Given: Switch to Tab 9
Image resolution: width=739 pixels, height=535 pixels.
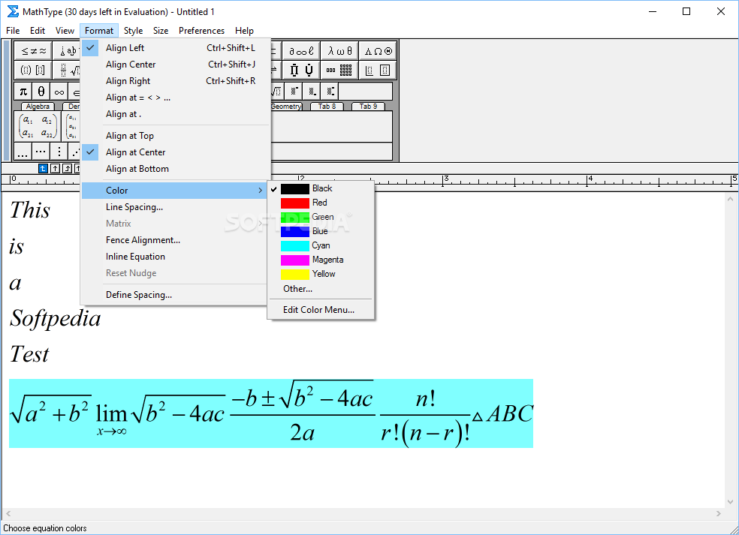Looking at the screenshot, I should [x=368, y=107].
